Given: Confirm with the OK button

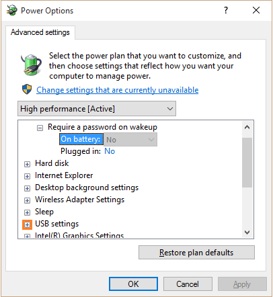Looking at the screenshot, I should click(x=133, y=284).
